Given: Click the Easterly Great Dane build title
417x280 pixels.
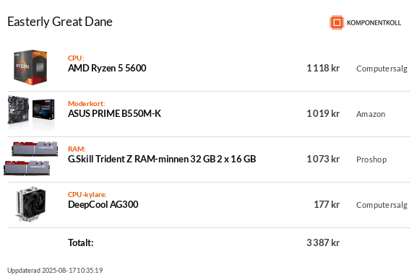Looking at the screenshot, I should [60, 22].
